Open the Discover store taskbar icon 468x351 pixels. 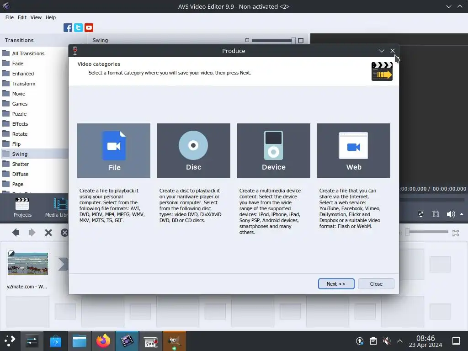(x=55, y=341)
